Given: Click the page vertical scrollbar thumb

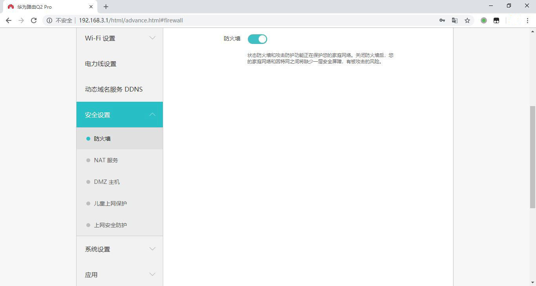Looking at the screenshot, I should [x=533, y=157].
